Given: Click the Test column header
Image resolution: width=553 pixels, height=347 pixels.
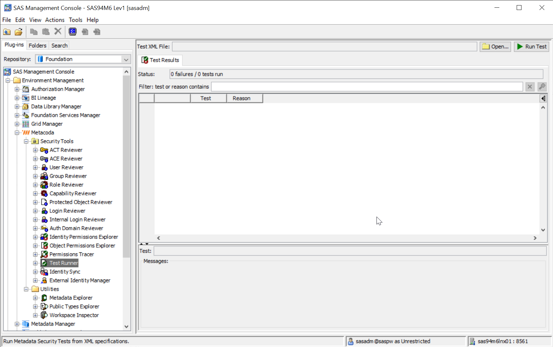Looking at the screenshot, I should pos(209,98).
